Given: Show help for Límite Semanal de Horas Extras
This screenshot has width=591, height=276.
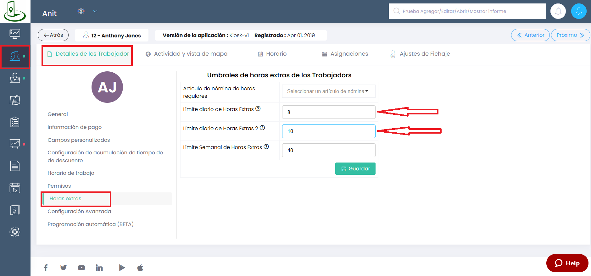Looking at the screenshot, I should pos(266,147).
